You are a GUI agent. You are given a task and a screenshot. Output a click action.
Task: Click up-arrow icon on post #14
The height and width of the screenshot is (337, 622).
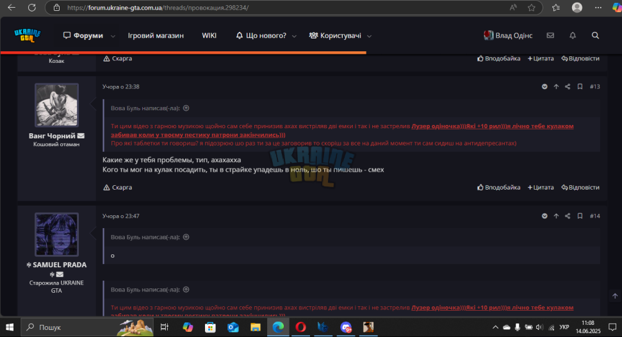click(556, 216)
